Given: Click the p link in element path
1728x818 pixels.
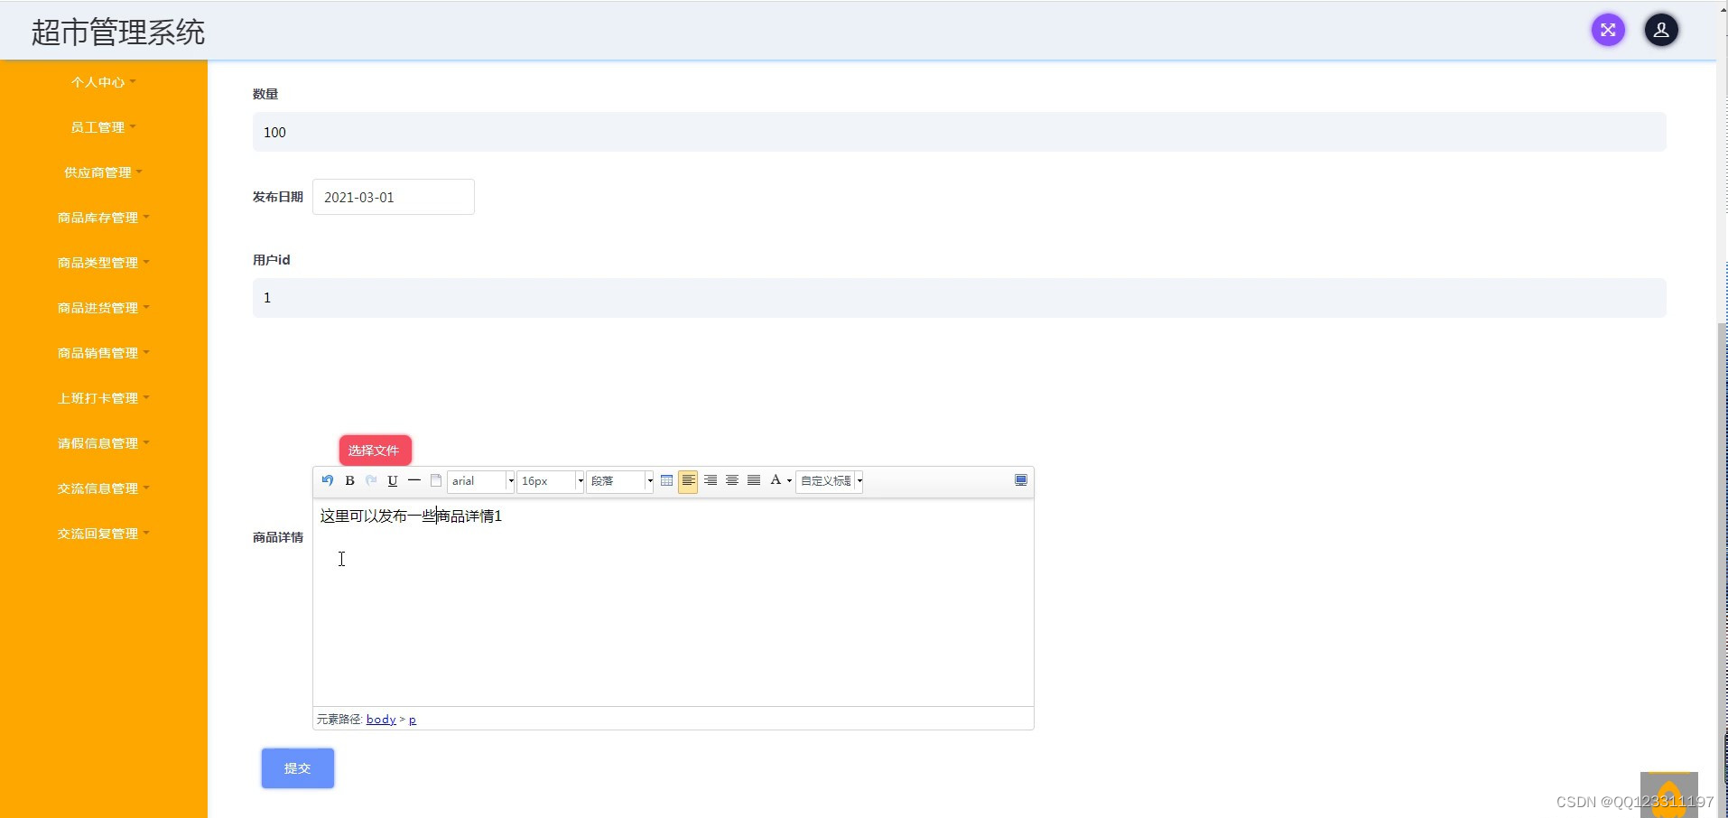Looking at the screenshot, I should 413,720.
